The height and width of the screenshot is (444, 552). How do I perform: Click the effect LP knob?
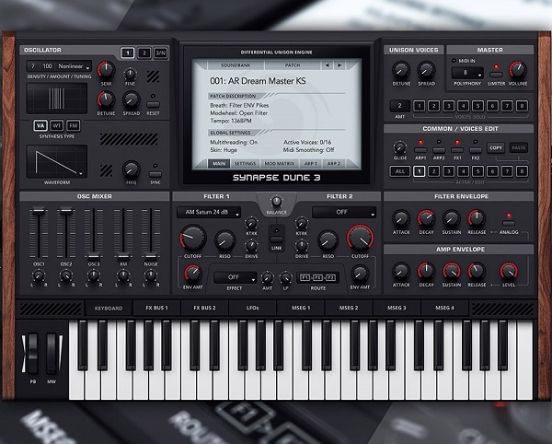point(285,278)
